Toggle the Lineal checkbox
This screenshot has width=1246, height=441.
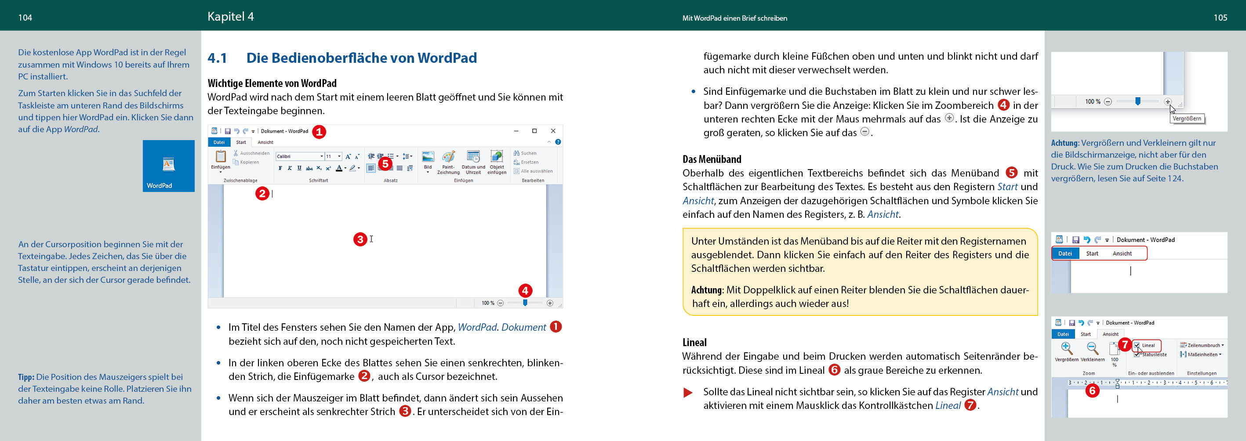coord(1137,345)
